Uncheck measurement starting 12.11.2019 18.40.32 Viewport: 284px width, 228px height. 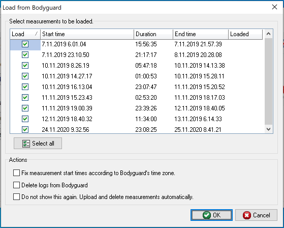(x=25, y=119)
